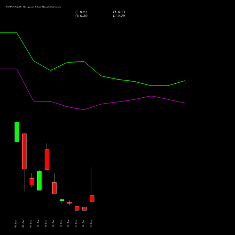235x235 pixels.
Task: Click the close value C: 0.21
Action: tap(81, 12)
